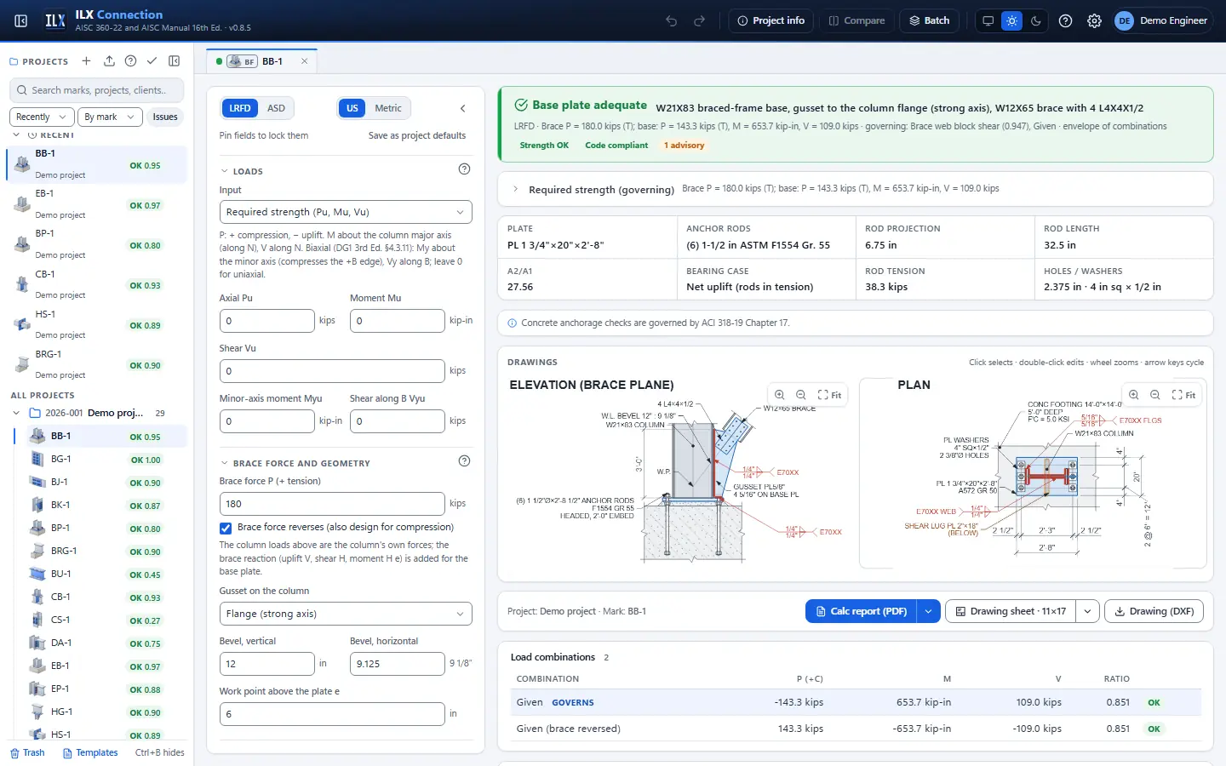
Task: Switch design method to ASD
Action: [276, 108]
